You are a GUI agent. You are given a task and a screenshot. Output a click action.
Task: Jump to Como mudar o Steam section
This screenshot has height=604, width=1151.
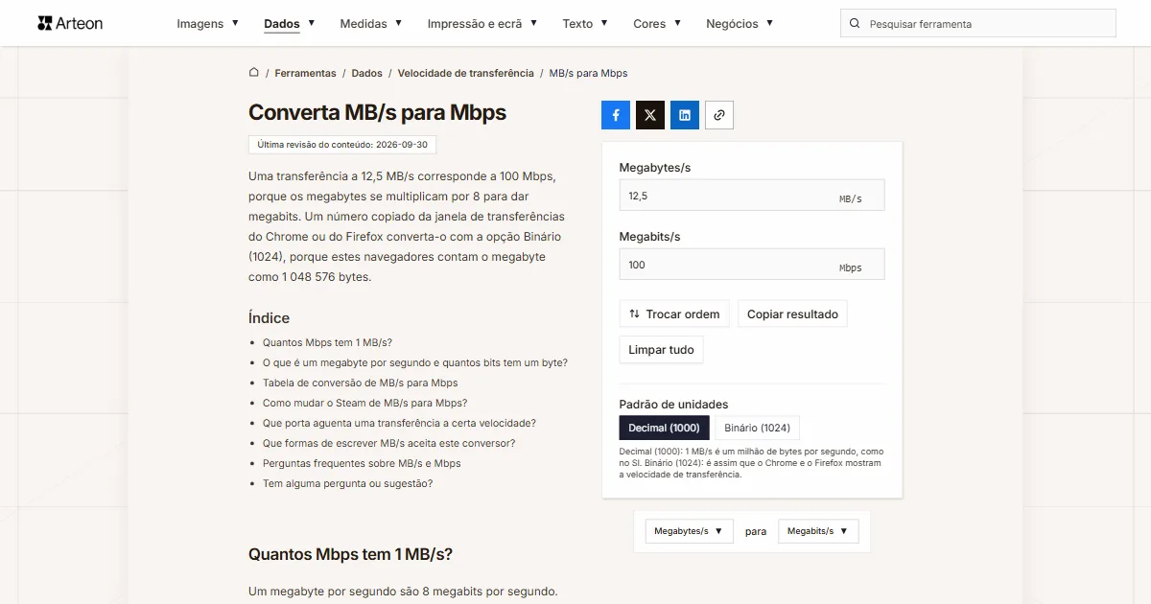click(x=365, y=403)
